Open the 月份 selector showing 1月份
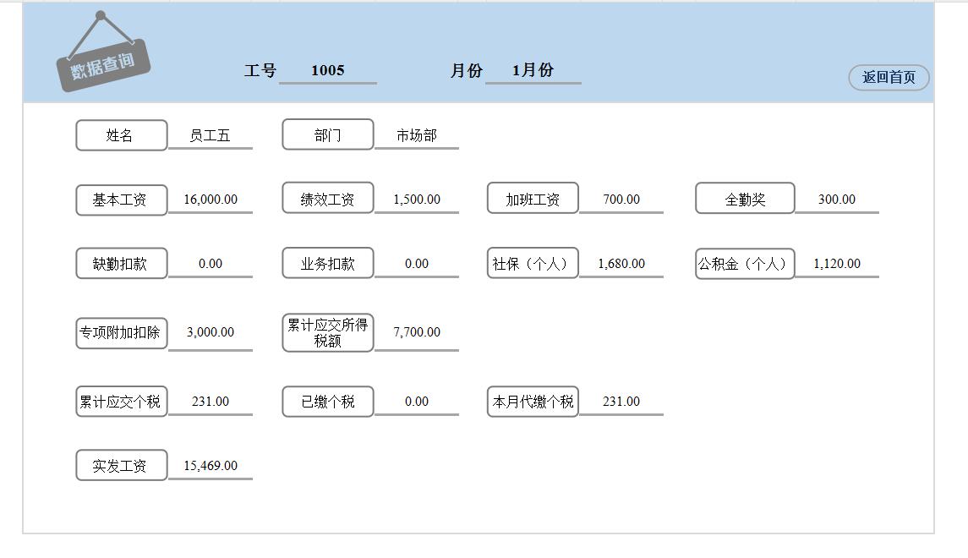Screen dimensions: 968x558 pos(534,72)
